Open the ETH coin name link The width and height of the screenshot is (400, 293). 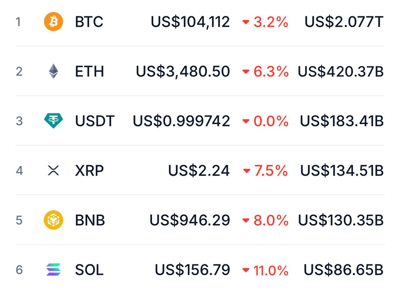[89, 71]
